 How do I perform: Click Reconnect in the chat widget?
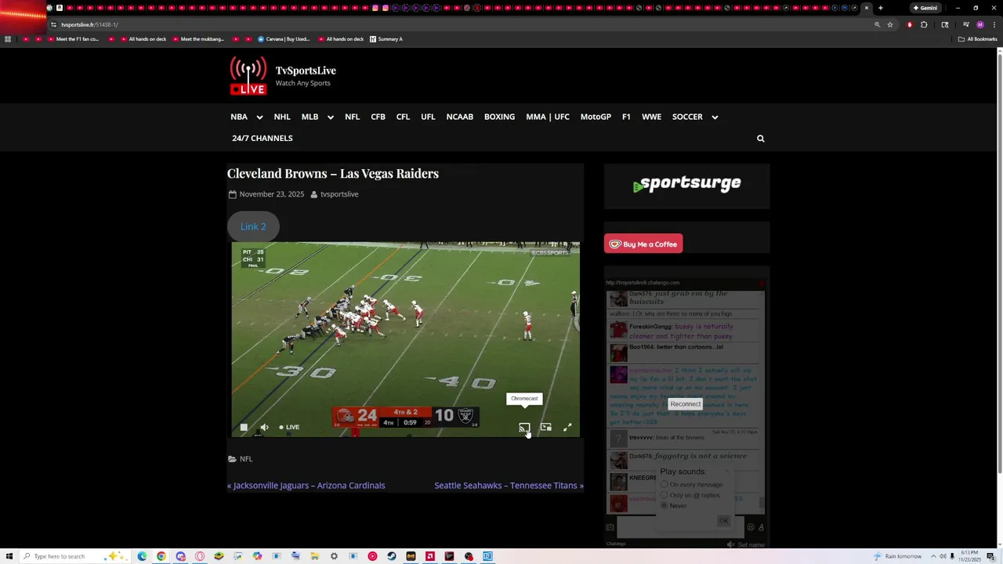[x=686, y=404]
